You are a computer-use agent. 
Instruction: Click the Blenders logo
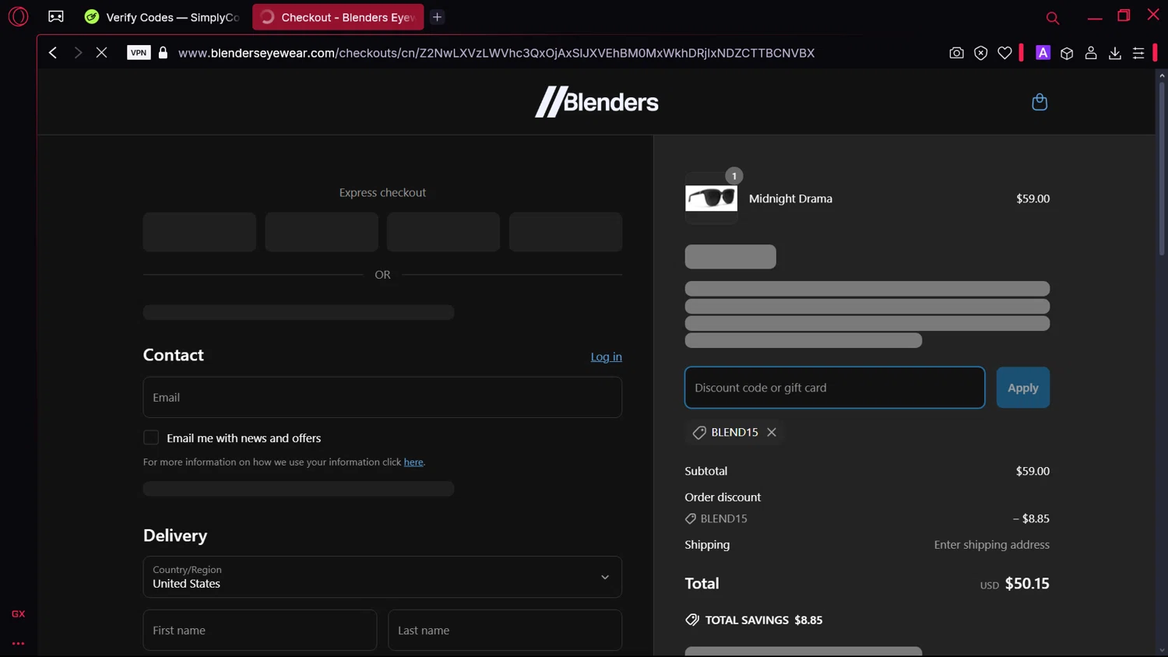(596, 102)
